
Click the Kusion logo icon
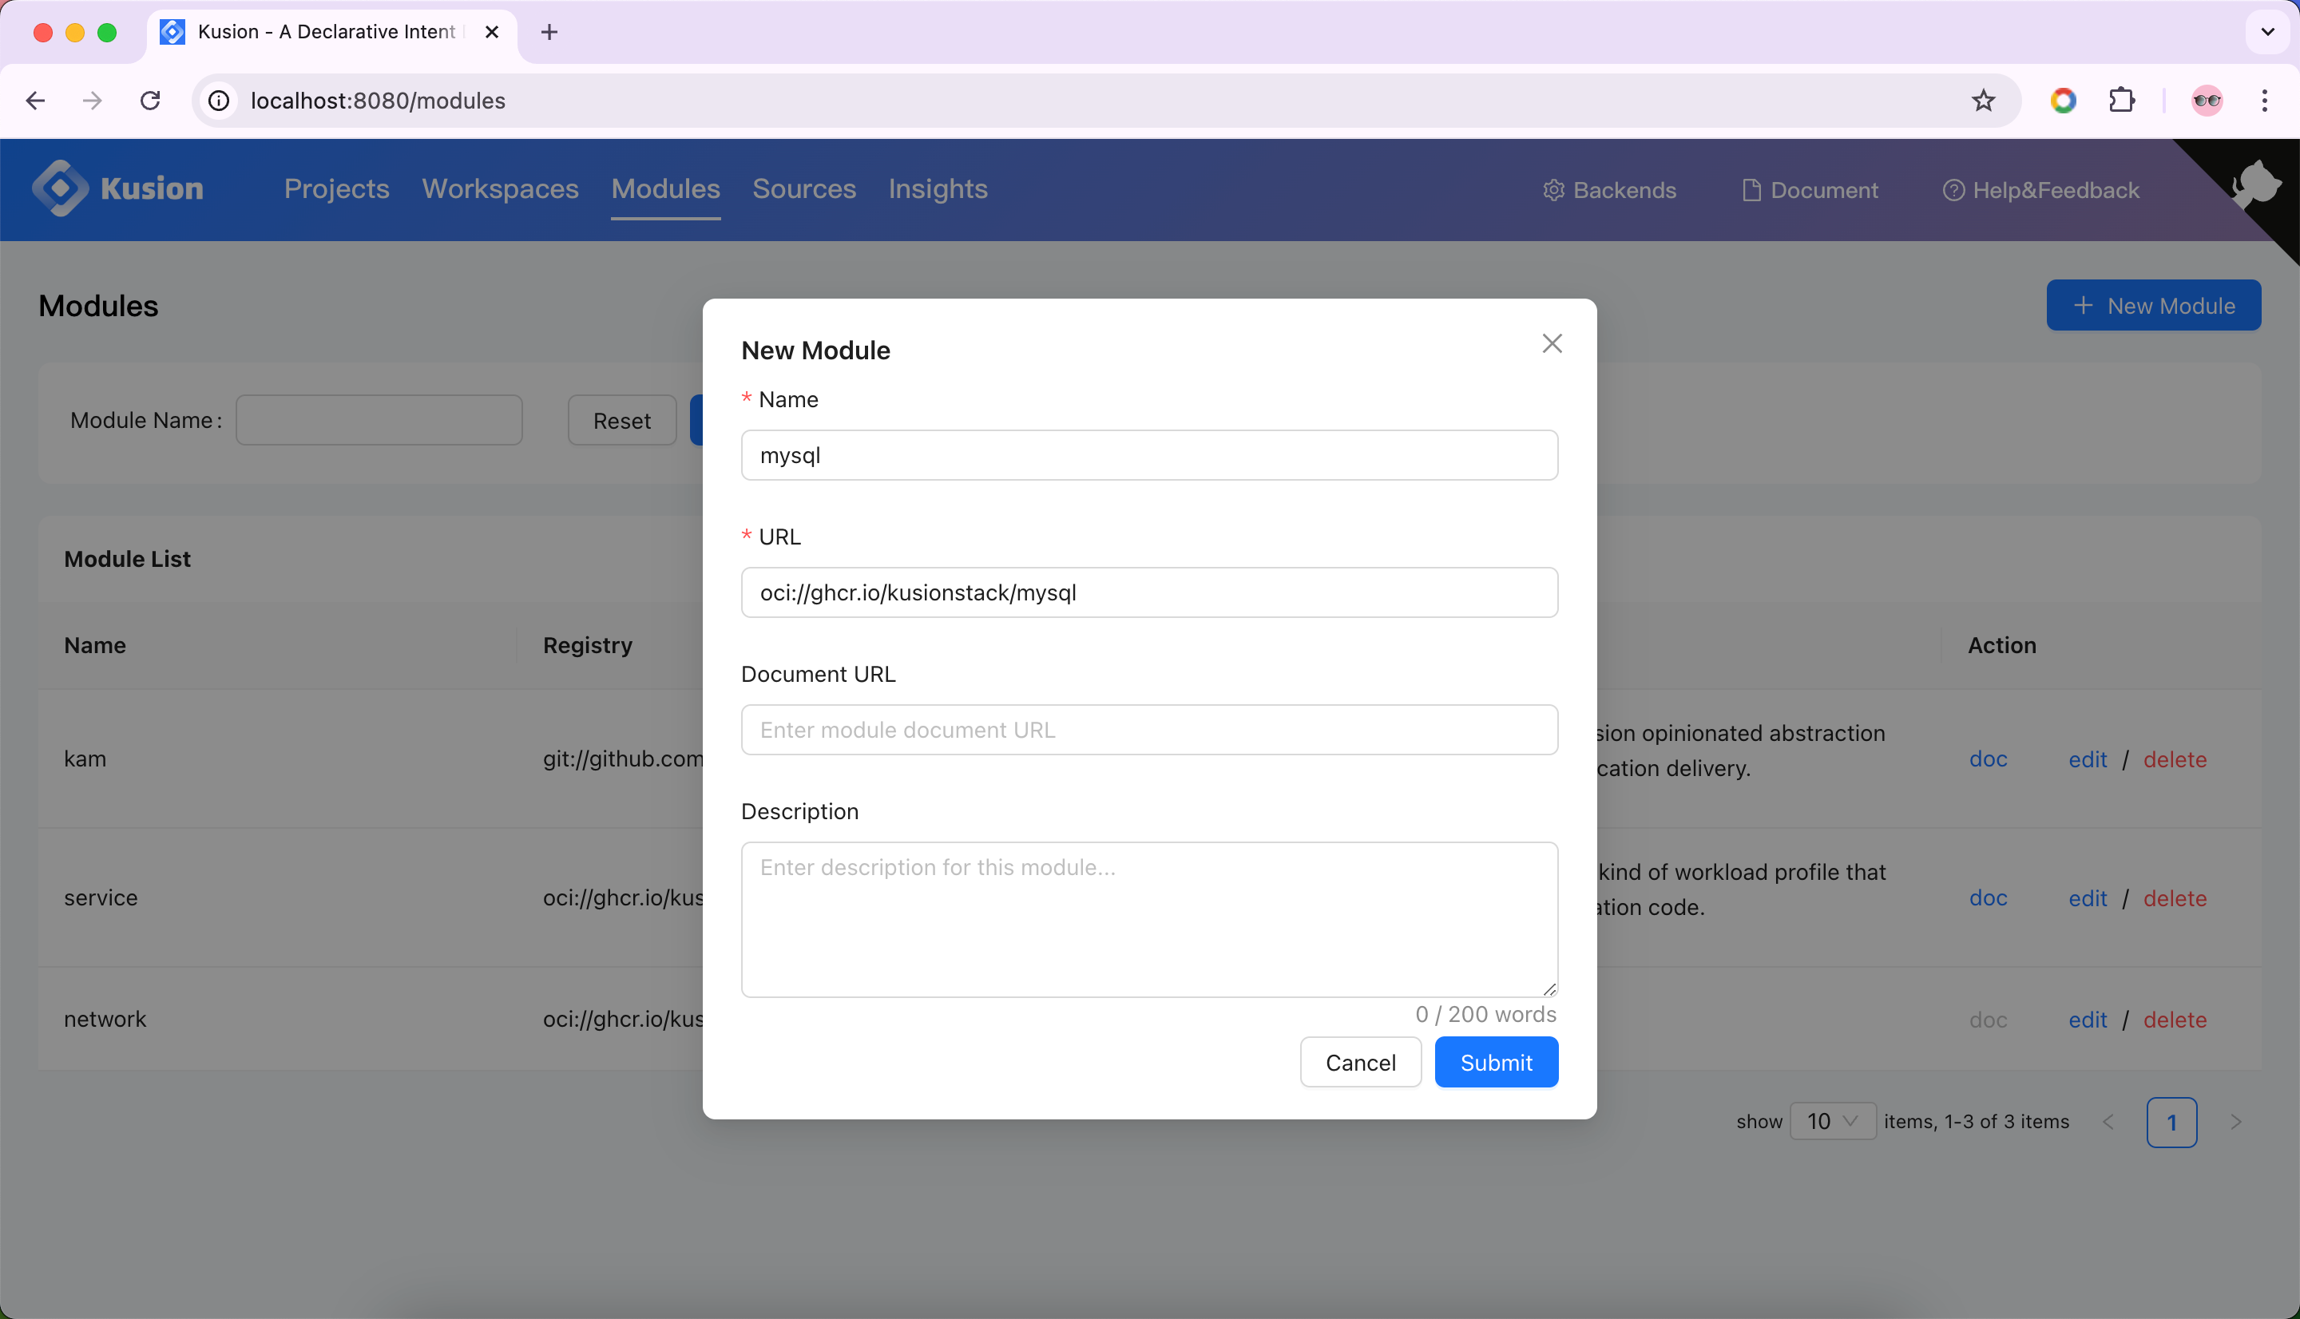60,188
